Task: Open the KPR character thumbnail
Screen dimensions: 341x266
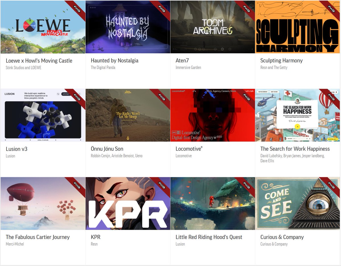Action: (x=128, y=203)
